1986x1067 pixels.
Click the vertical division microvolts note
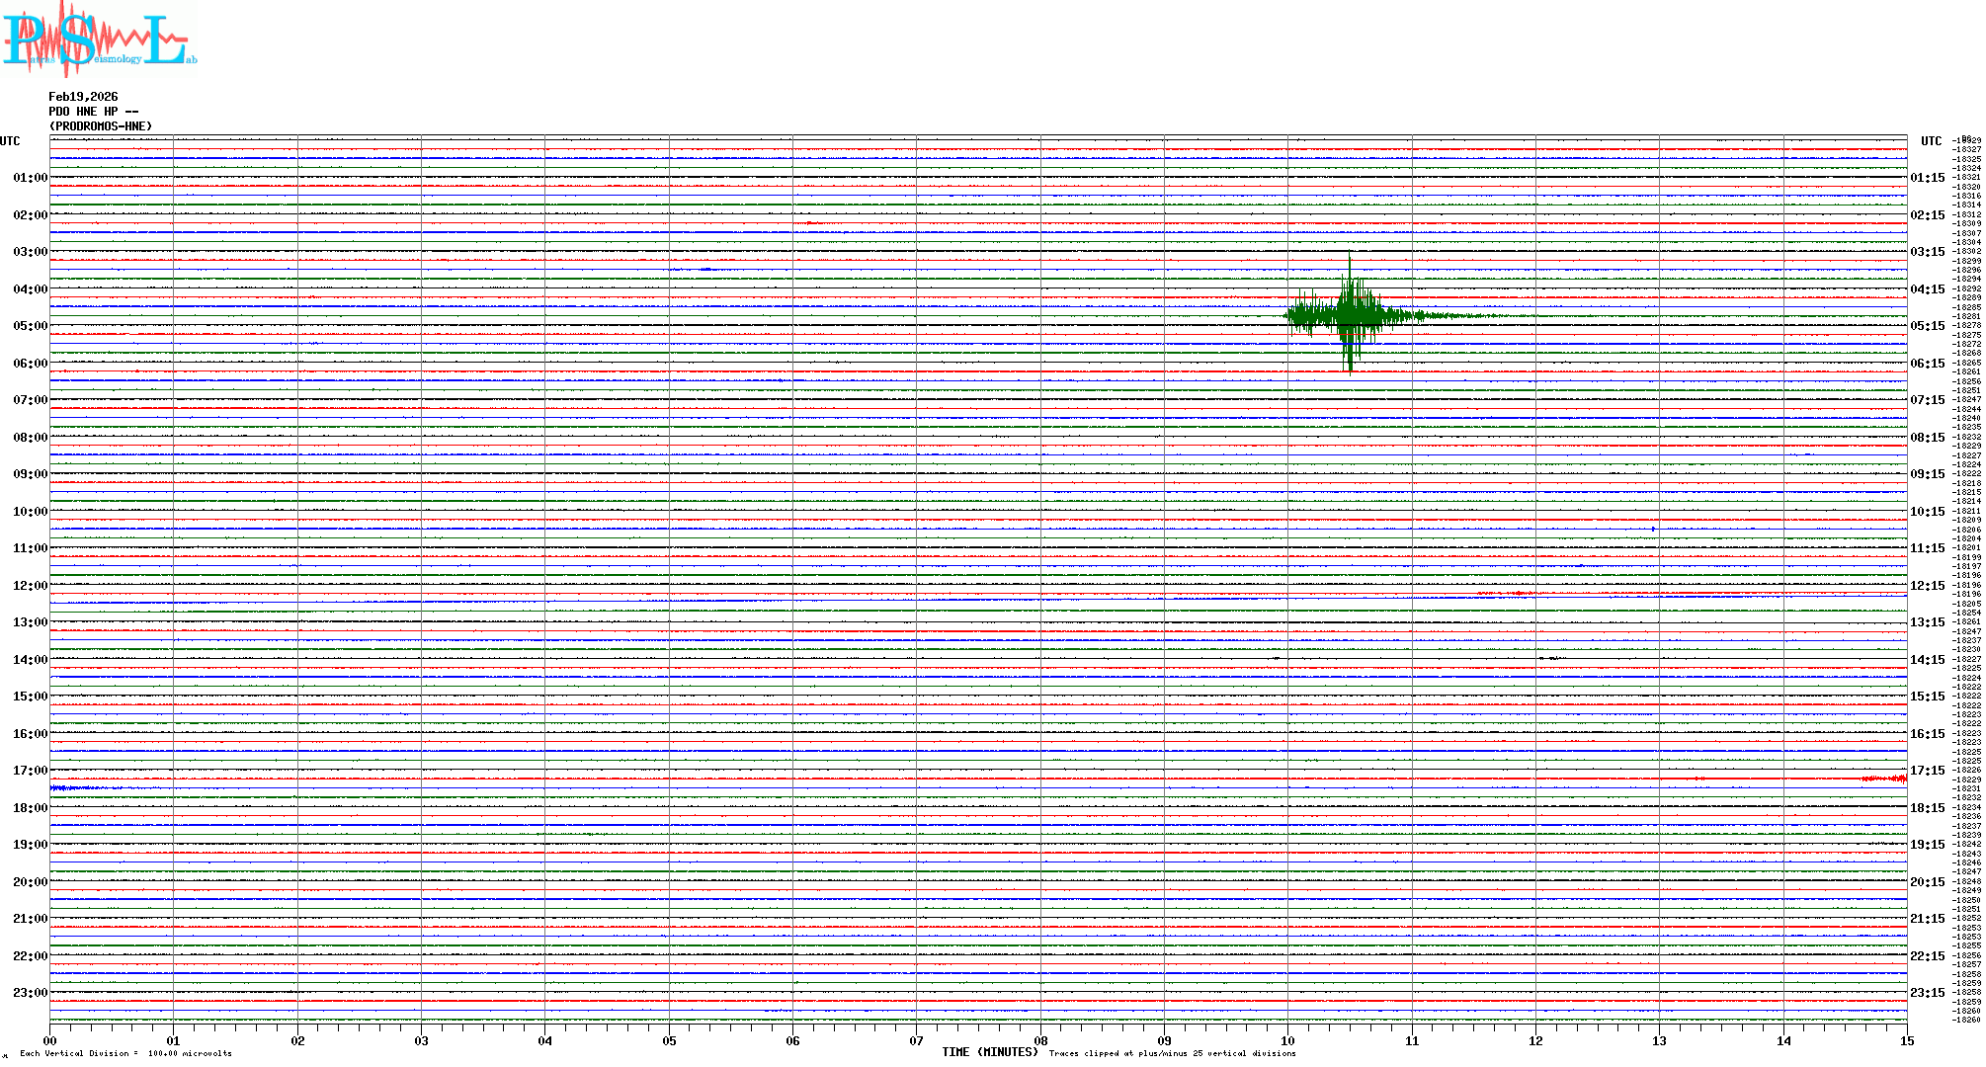click(x=125, y=1053)
